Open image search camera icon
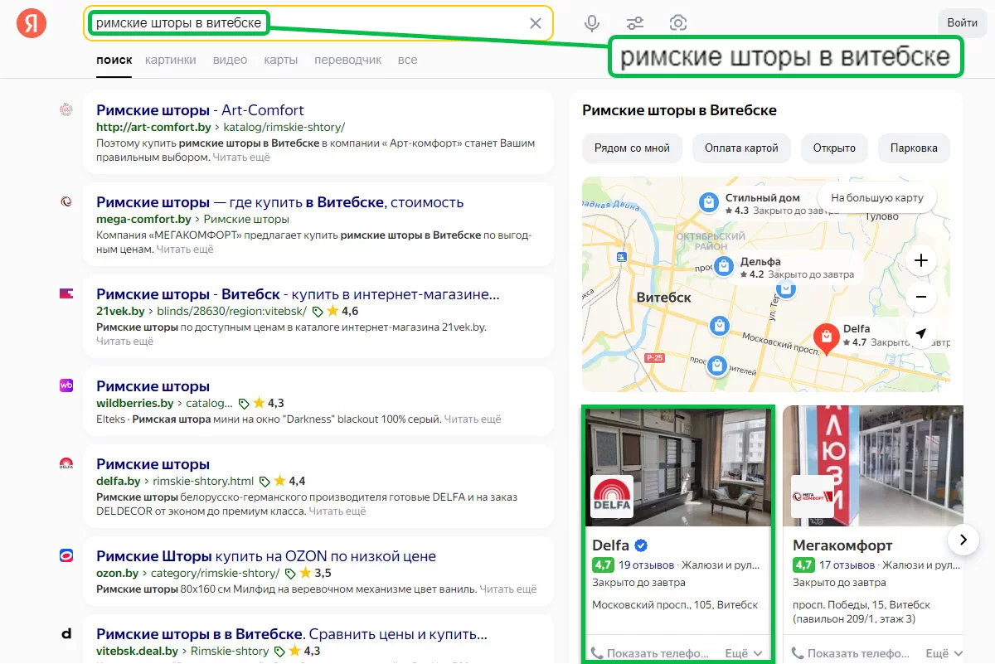This screenshot has width=995, height=664. (x=678, y=23)
